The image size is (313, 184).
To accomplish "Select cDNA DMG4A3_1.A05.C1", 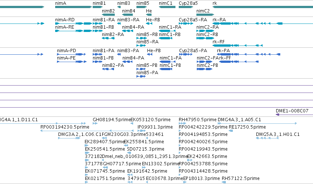I will click(x=257, y=123).
